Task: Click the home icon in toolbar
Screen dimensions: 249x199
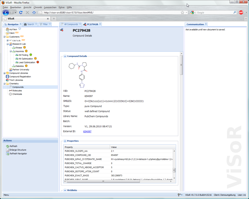Action: click(34, 12)
